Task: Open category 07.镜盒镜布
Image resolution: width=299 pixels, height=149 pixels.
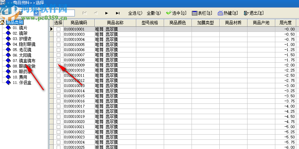Action: [24, 61]
